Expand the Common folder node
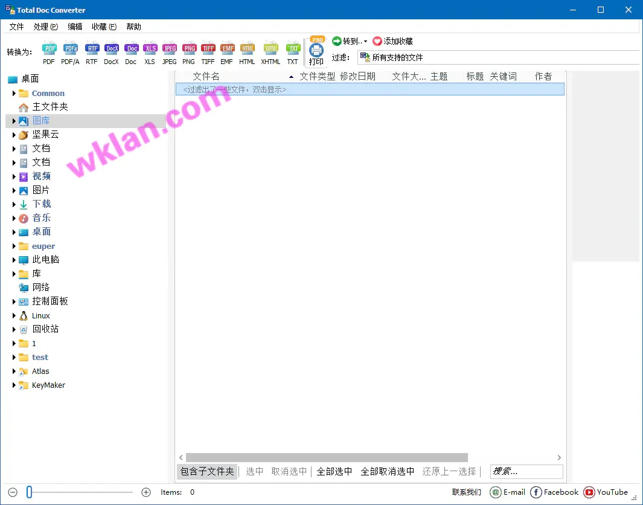Viewport: 643px width, 505px height. [x=13, y=93]
